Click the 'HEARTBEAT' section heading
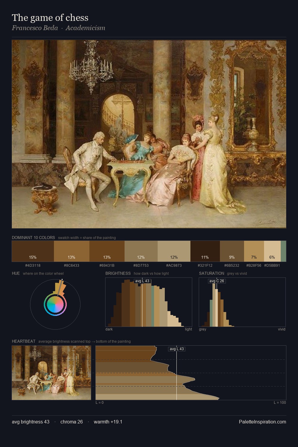298x447 pixels. coord(24,341)
